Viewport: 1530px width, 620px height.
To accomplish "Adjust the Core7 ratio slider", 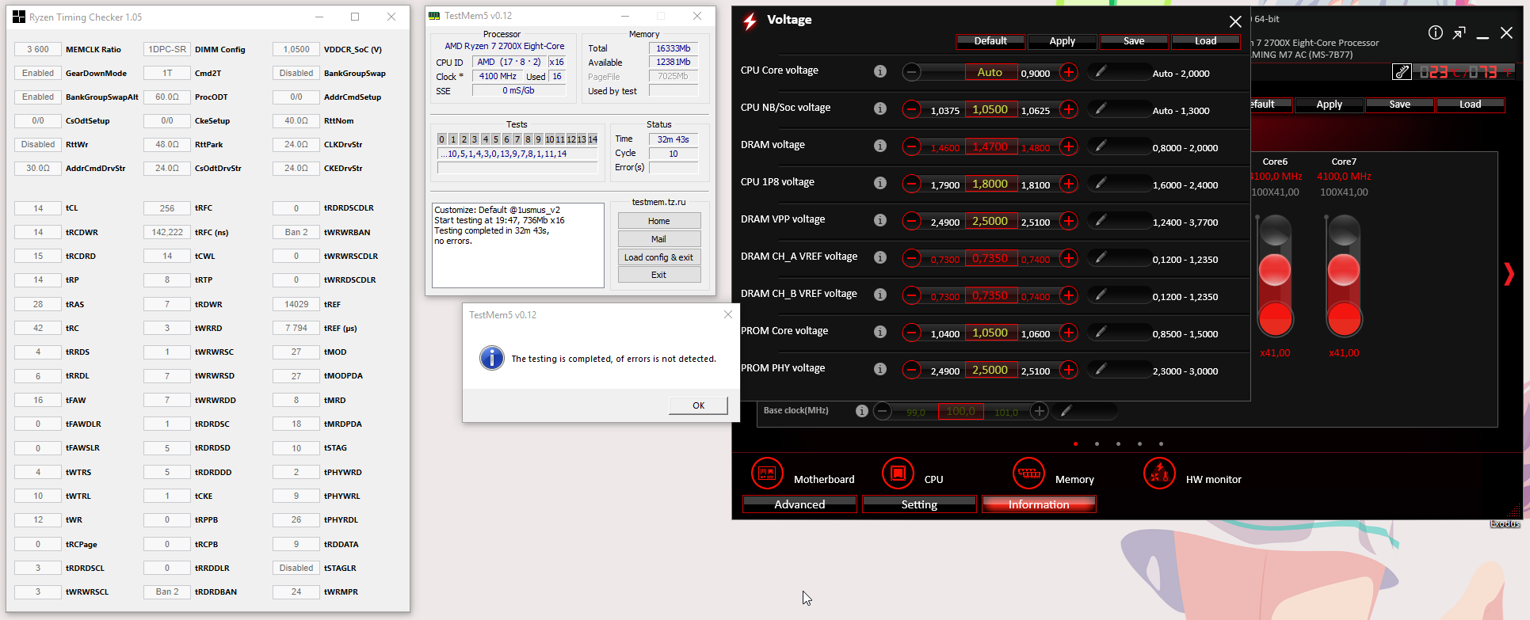I will pos(1344,271).
